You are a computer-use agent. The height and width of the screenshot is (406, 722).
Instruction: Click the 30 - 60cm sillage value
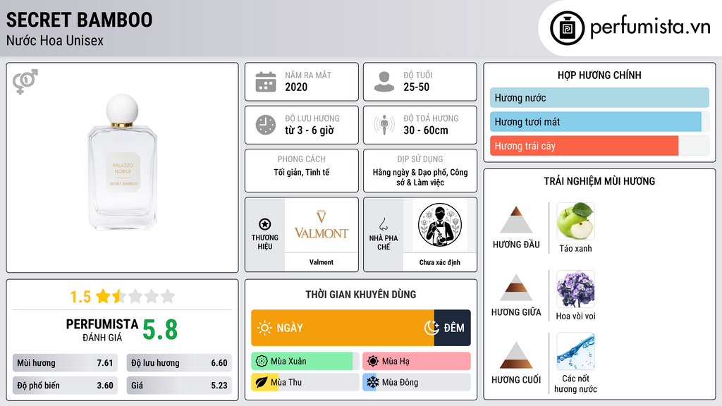(425, 130)
